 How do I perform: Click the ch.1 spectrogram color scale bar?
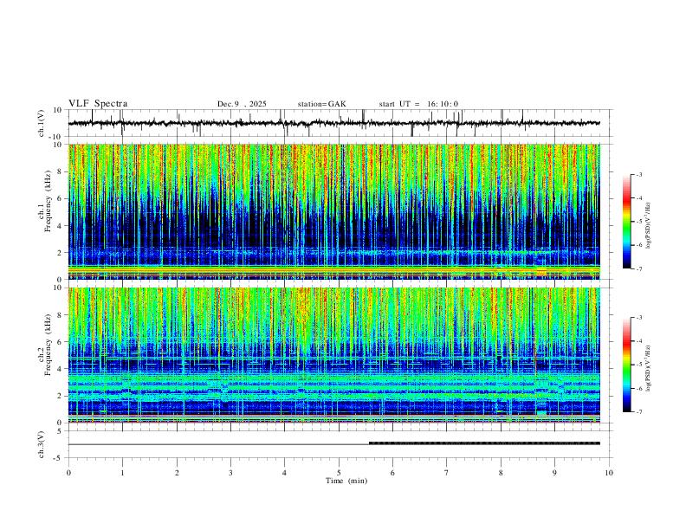626,222
